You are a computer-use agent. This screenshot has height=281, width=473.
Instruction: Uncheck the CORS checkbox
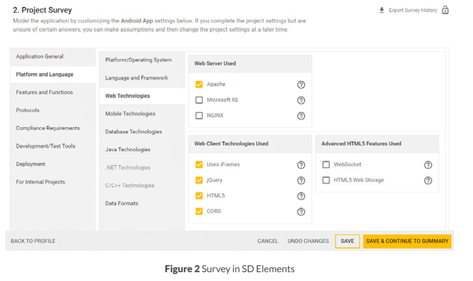[199, 211]
